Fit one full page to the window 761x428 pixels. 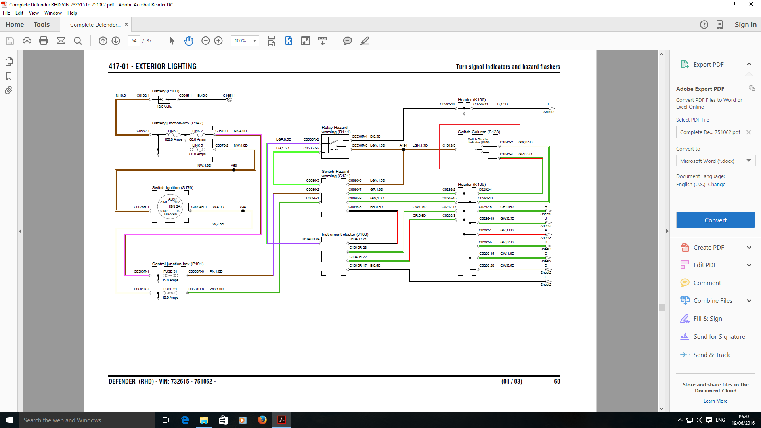[x=289, y=41]
